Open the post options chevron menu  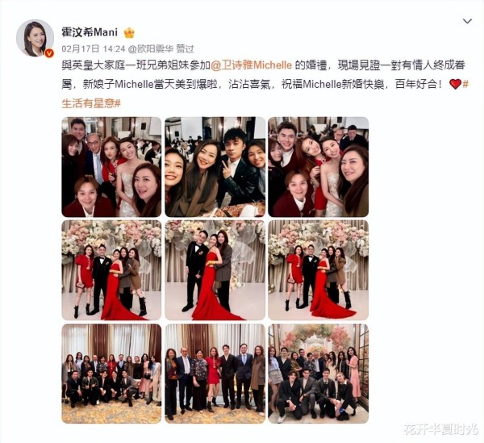(x=467, y=21)
